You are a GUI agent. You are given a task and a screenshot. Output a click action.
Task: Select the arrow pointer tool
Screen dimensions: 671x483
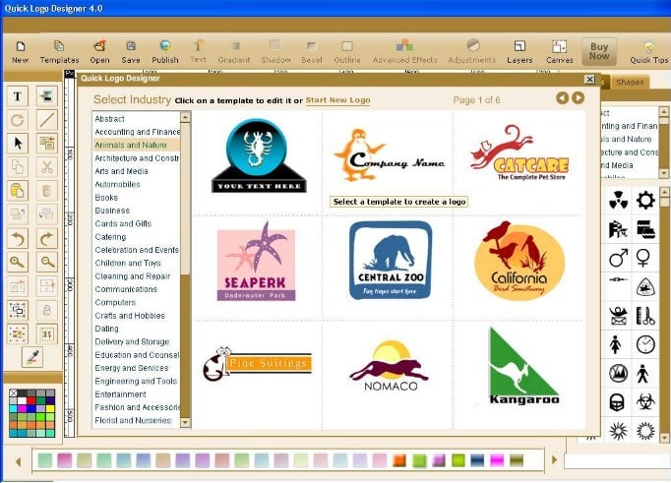point(18,143)
